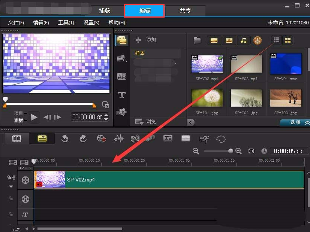Import media files with folder icon
The width and height of the screenshot is (310, 232).
[197, 40]
